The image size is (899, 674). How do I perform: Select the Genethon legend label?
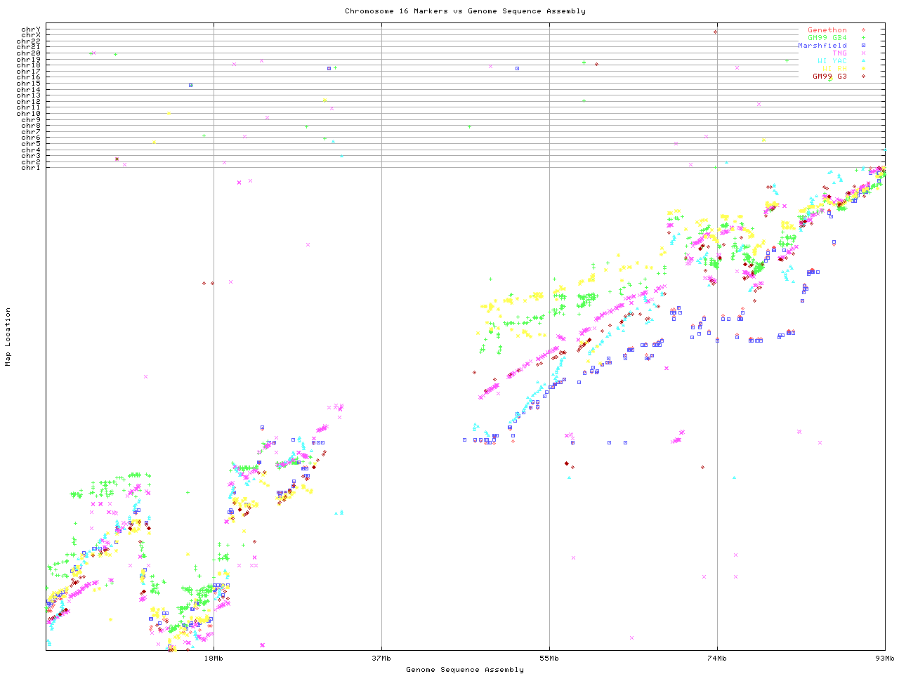(x=827, y=30)
